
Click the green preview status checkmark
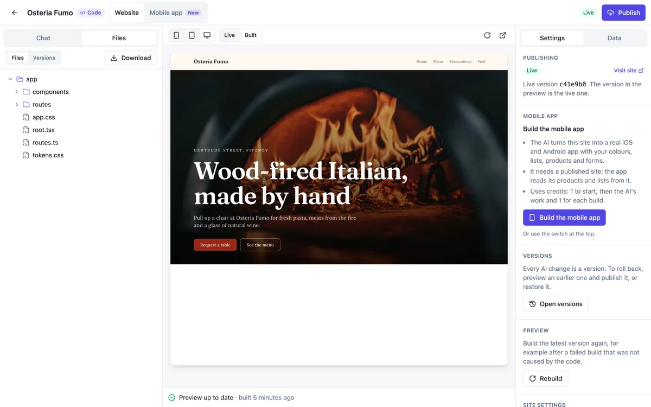[x=172, y=398]
